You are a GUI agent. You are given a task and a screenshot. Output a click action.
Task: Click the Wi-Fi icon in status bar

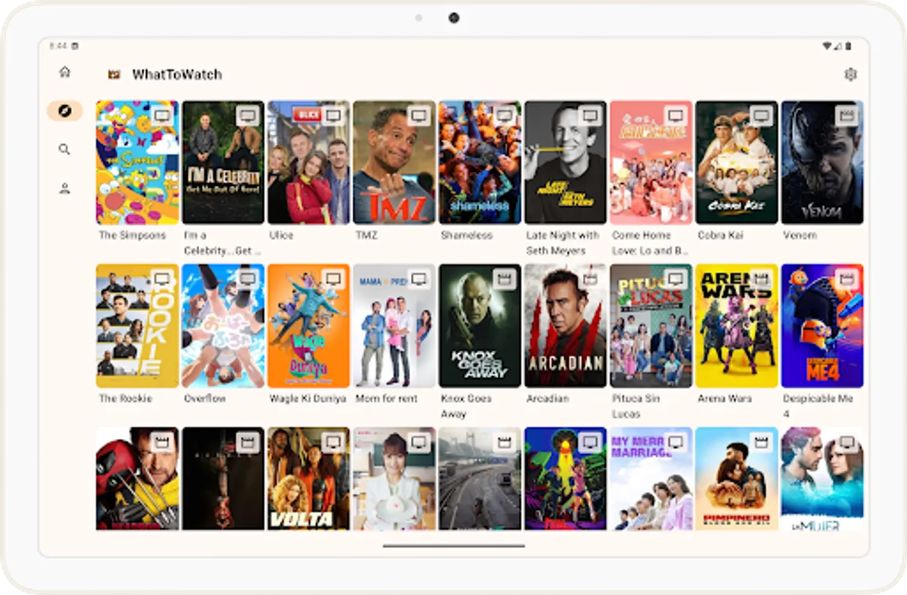coord(827,46)
